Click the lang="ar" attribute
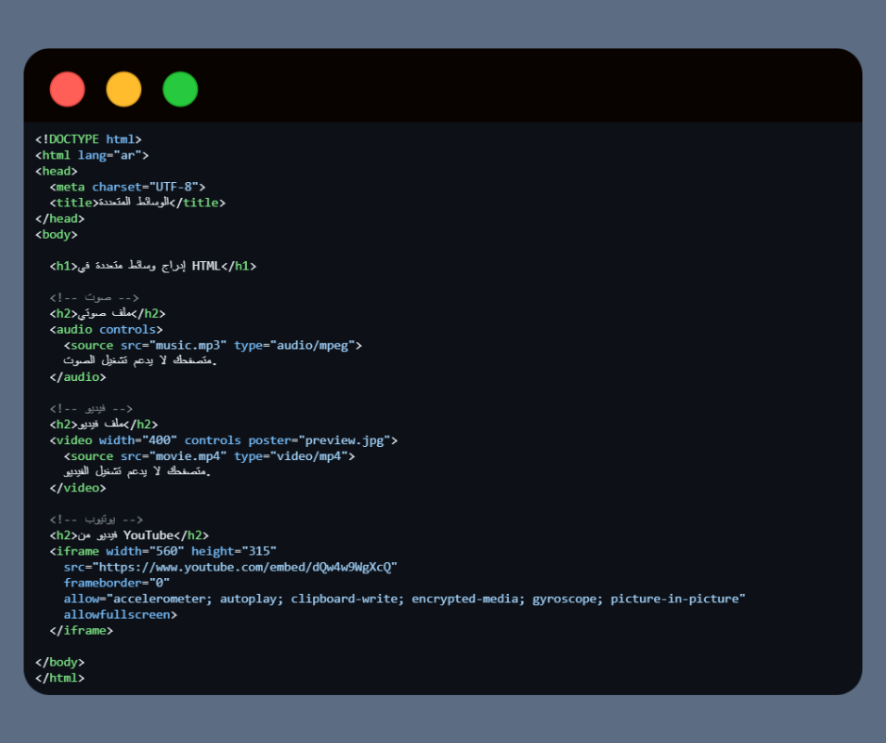The height and width of the screenshot is (743, 886). (113, 156)
